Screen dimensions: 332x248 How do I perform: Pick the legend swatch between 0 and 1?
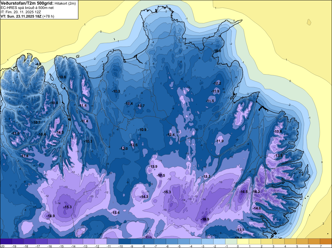tap(243, 241)
